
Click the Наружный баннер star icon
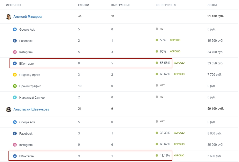15,97
